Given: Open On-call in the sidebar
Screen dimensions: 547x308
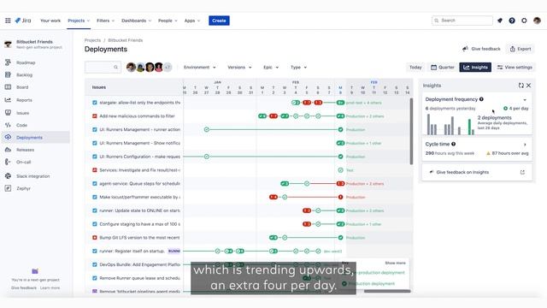Looking at the screenshot, I should pyautogui.click(x=23, y=162).
